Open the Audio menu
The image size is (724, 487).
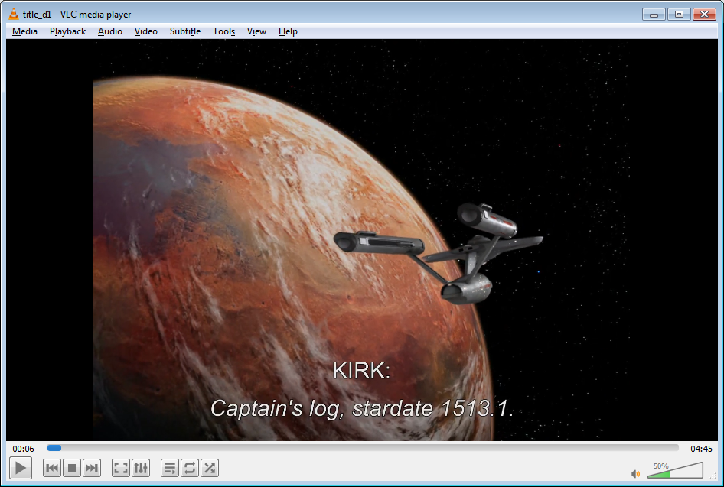pos(110,31)
